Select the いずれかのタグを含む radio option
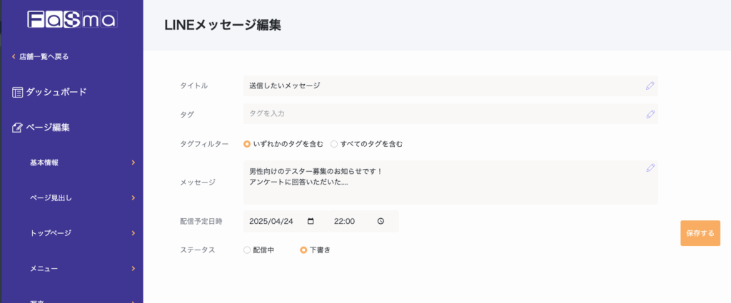 coord(247,144)
